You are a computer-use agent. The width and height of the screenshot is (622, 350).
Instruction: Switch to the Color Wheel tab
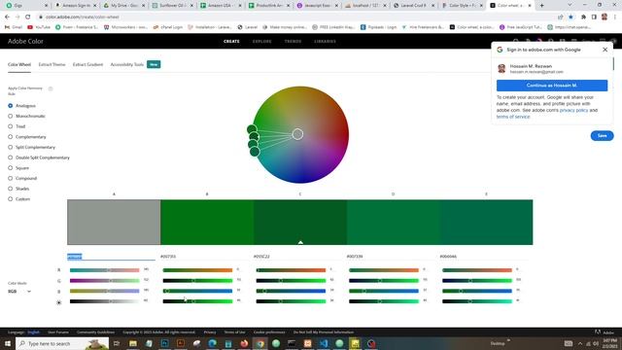coord(19,64)
